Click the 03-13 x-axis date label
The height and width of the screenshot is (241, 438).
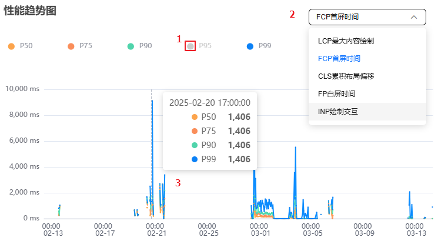pyautogui.click(x=416, y=233)
